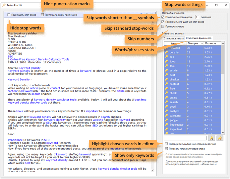The width and height of the screenshot is (230, 179).
Task: Click the key icon in the analysis row
Action: click(x=166, y=111)
